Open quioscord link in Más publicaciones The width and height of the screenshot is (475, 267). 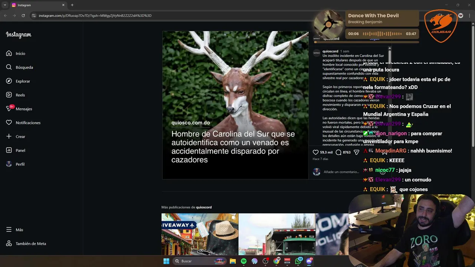204,207
